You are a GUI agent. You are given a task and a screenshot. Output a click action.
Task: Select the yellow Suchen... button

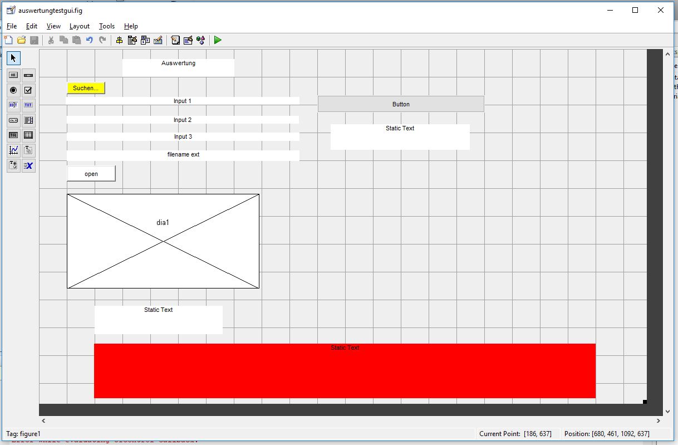[x=86, y=88]
